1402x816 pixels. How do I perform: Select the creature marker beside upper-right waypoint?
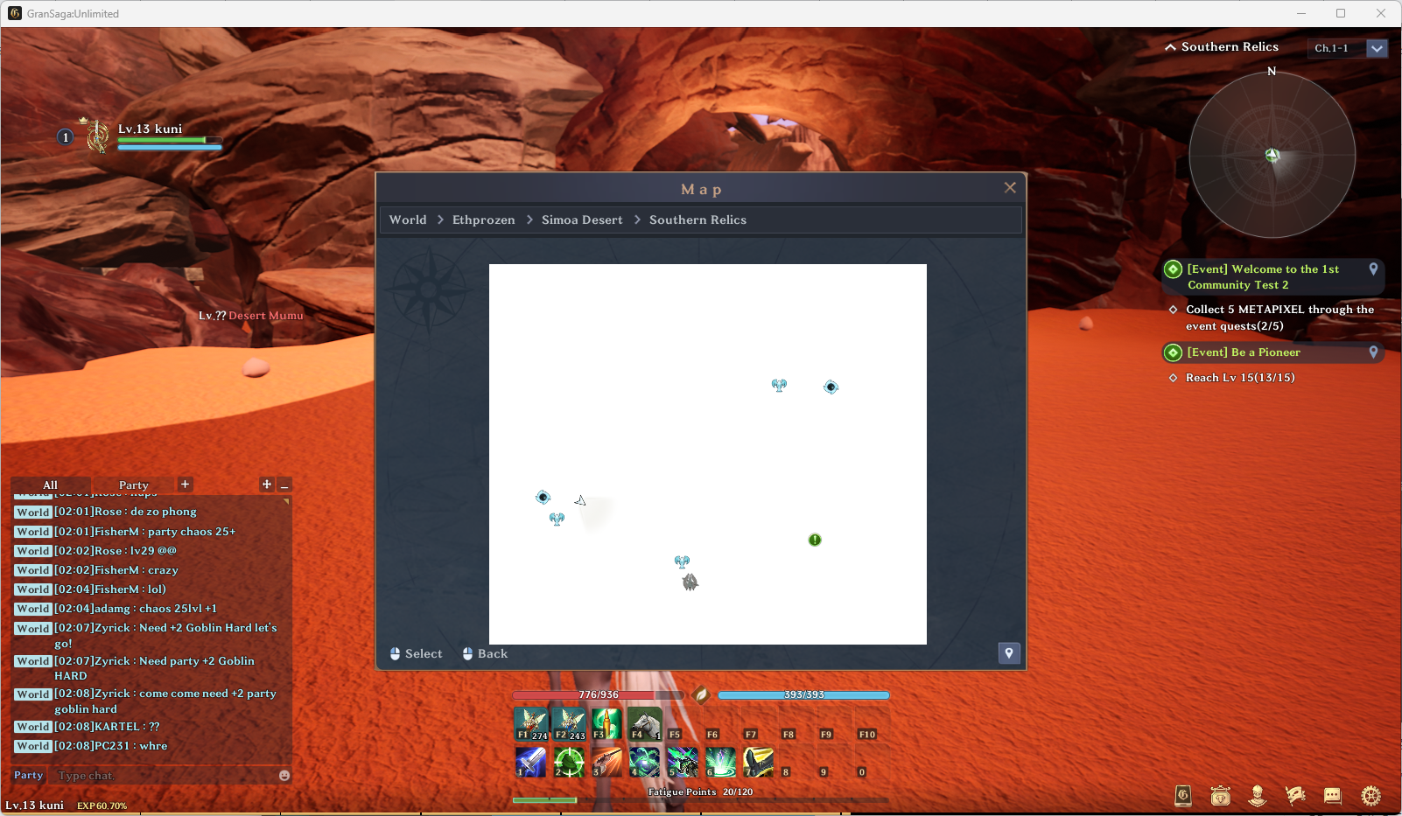[x=779, y=385]
